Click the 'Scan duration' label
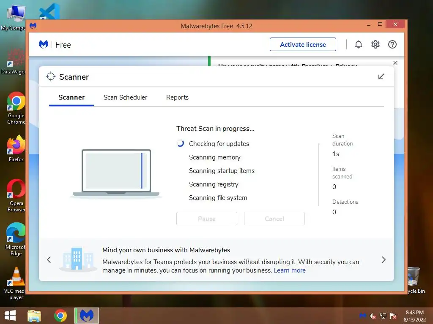 coord(343,140)
